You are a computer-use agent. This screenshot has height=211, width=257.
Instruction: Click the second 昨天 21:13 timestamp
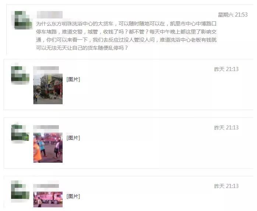tap(226, 127)
